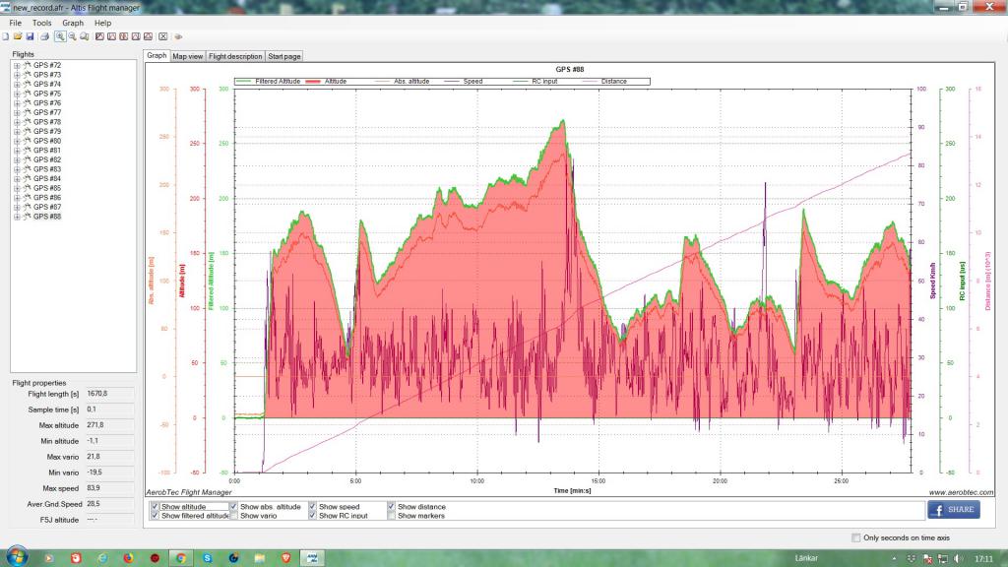Open Google Chrome from the taskbar
1008x567 pixels.
(x=181, y=557)
